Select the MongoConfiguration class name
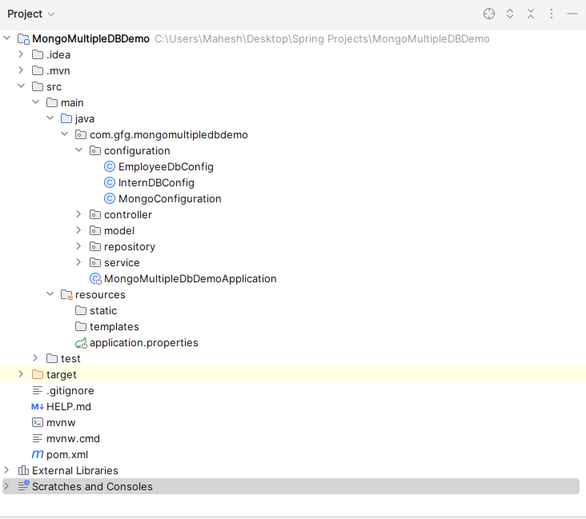This screenshot has height=519, width=586. pos(170,198)
